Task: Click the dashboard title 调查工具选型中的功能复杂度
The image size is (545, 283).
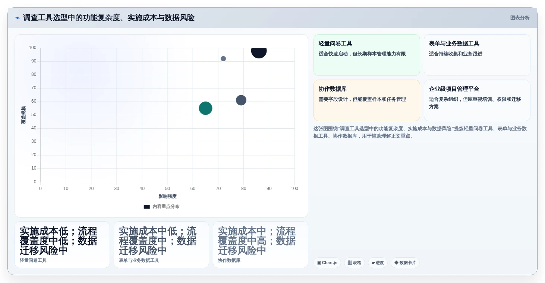Action: coord(108,18)
